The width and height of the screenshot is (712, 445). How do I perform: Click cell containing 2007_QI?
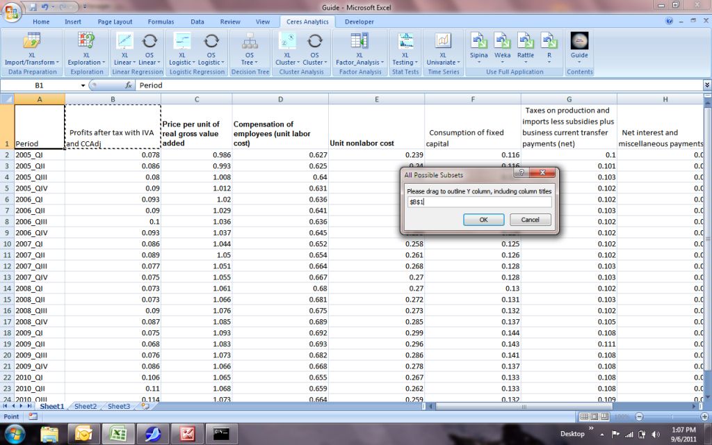tap(40, 244)
